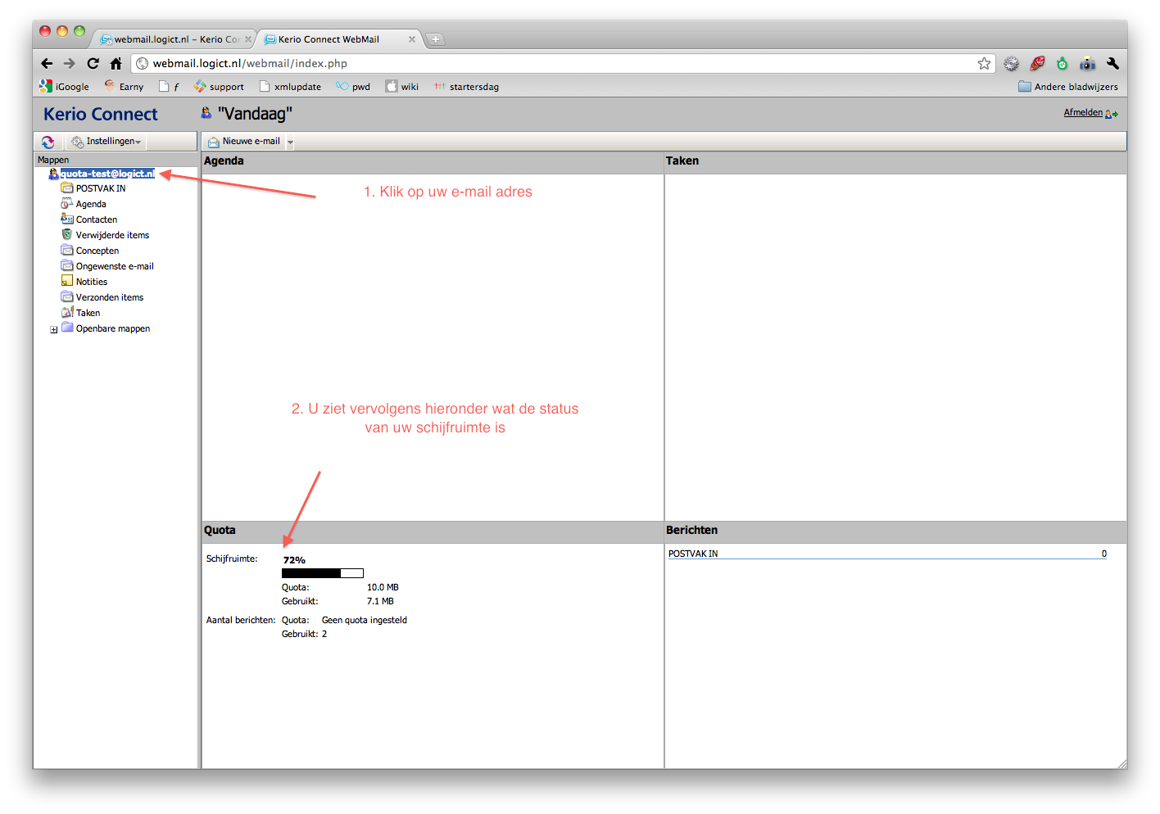Click the Openbare mappen folder icon

67,328
